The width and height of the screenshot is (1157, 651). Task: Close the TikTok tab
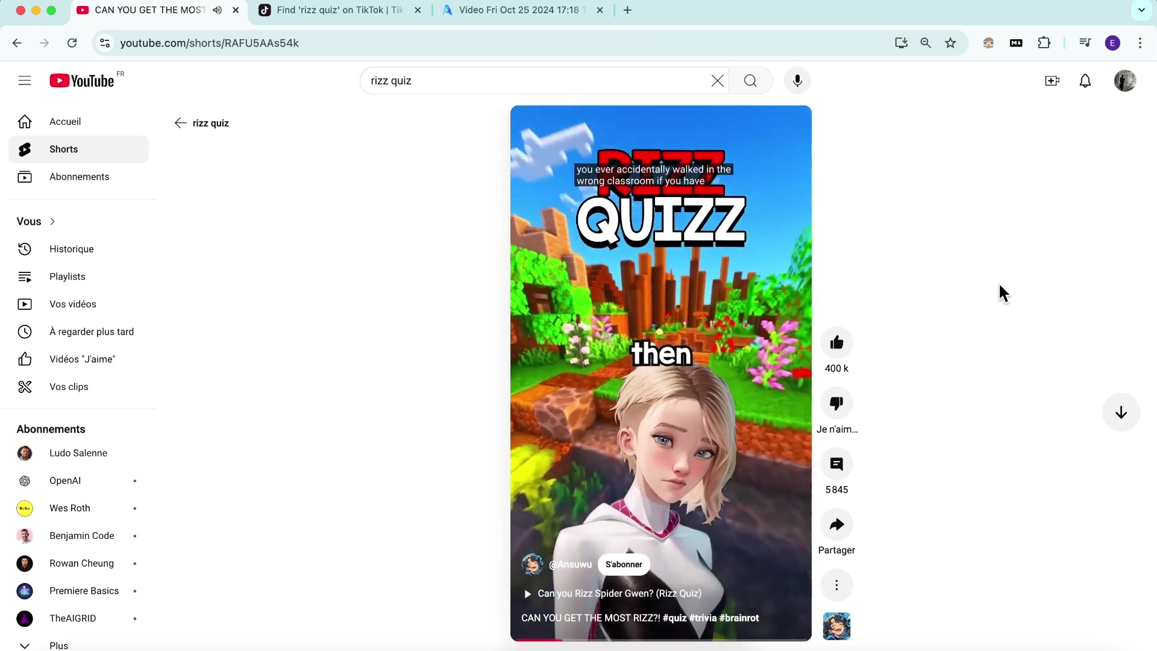pos(418,10)
